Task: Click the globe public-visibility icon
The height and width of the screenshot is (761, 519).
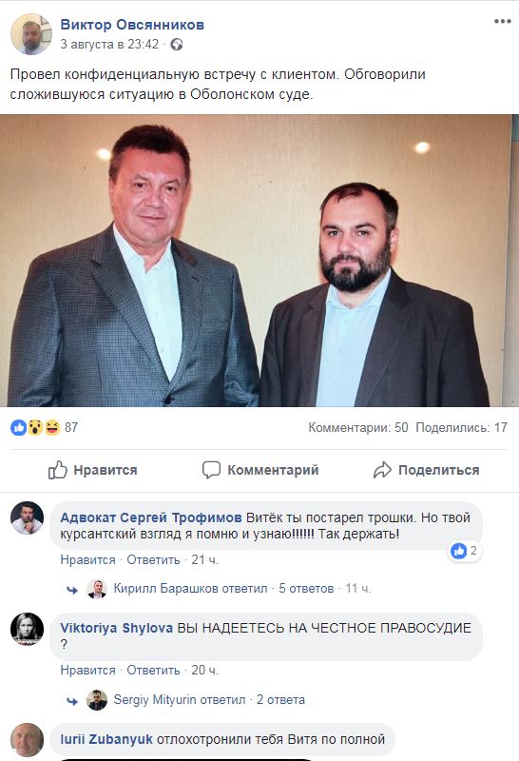Action: point(177,45)
